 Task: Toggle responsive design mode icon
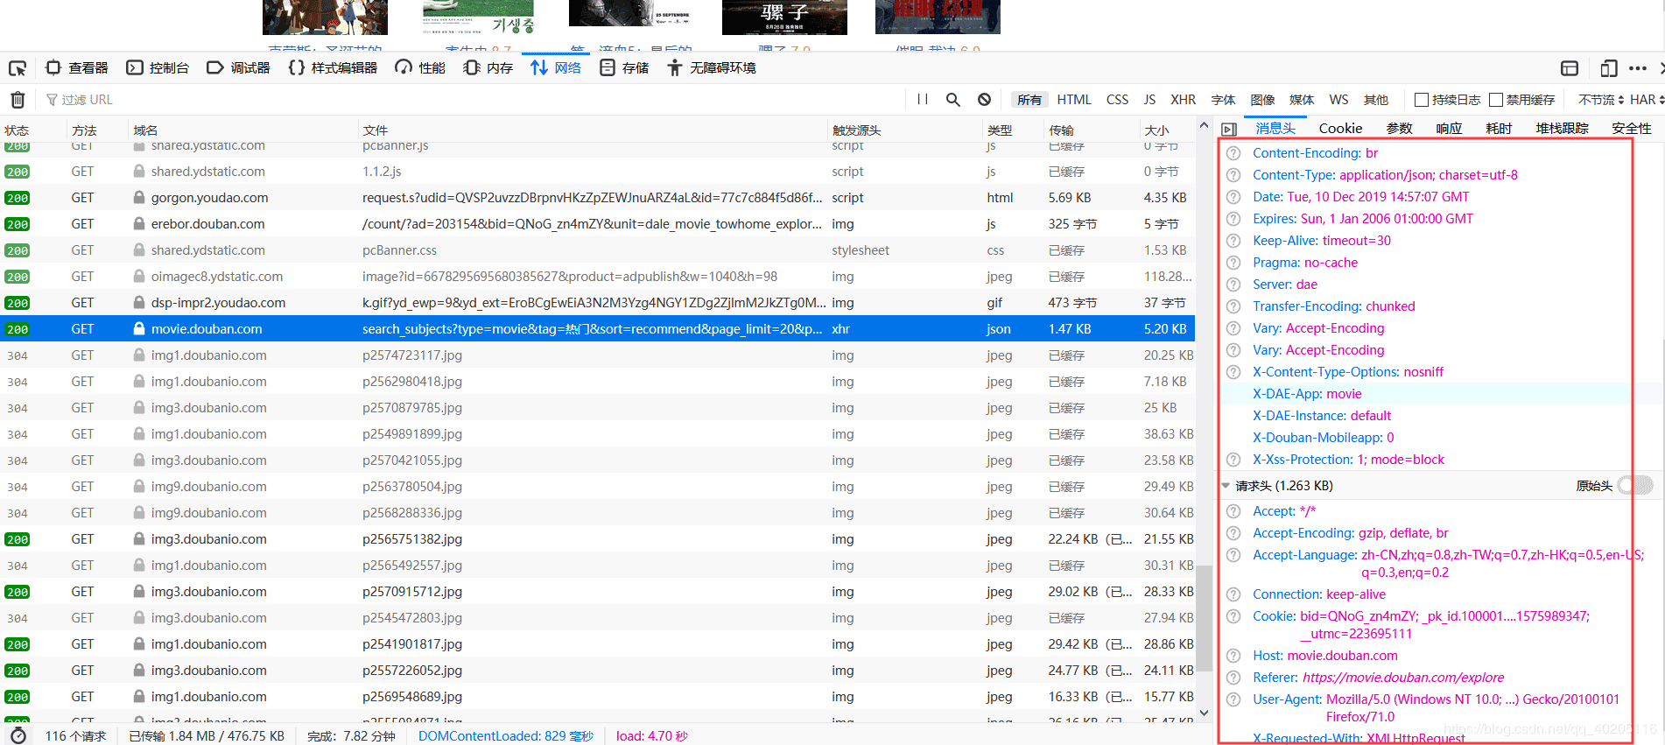[x=1608, y=68]
